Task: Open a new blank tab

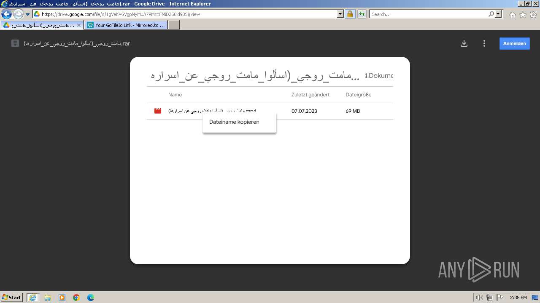Action: coord(174,25)
